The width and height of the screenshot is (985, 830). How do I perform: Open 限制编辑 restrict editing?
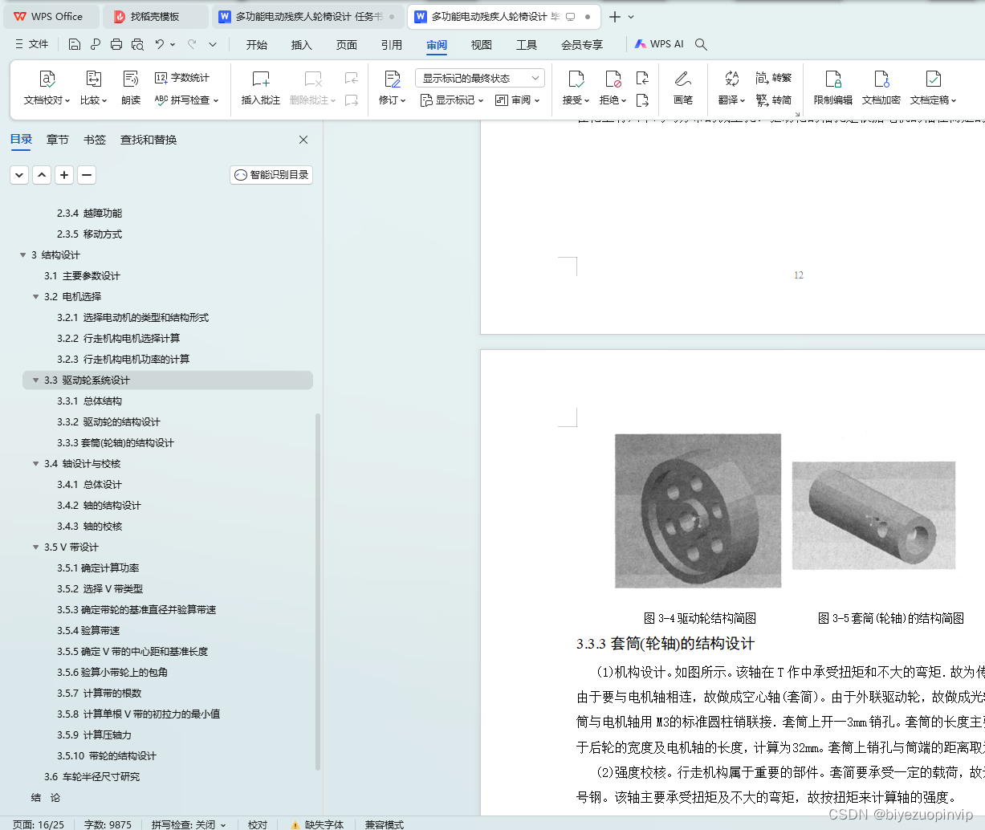(833, 88)
